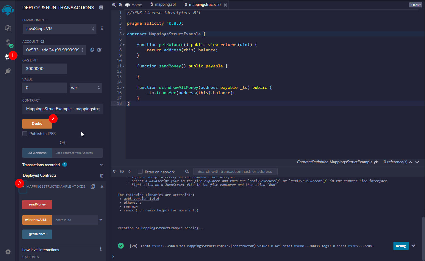Expand the transaction log details chevron
Image resolution: width=425 pixels, height=261 pixels.
point(413,246)
